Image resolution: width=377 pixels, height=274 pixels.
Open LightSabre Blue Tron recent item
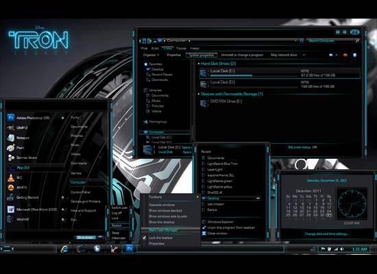pyautogui.click(x=222, y=164)
